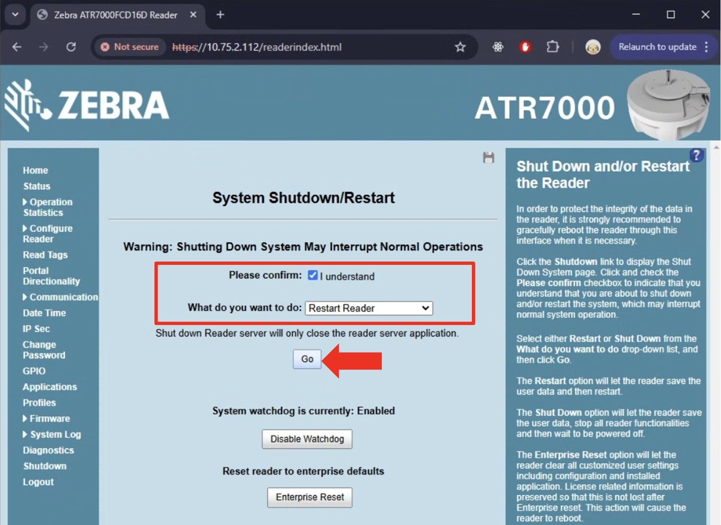Bookmark this page with the star icon
Viewport: 721px width, 525px height.
coord(460,47)
